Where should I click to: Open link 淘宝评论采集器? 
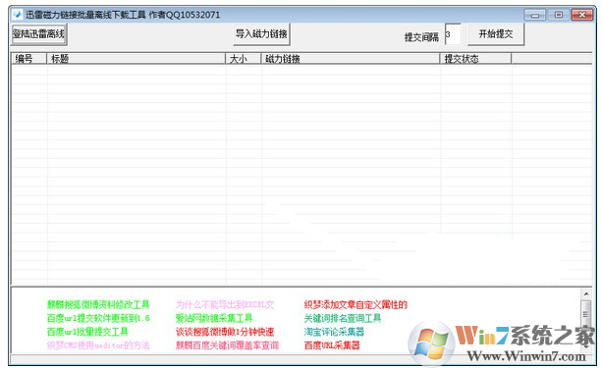tap(334, 332)
